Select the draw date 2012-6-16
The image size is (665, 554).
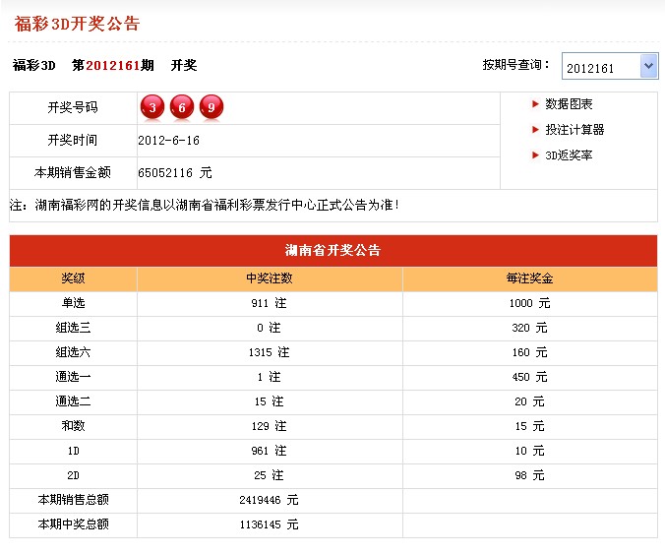168,141
